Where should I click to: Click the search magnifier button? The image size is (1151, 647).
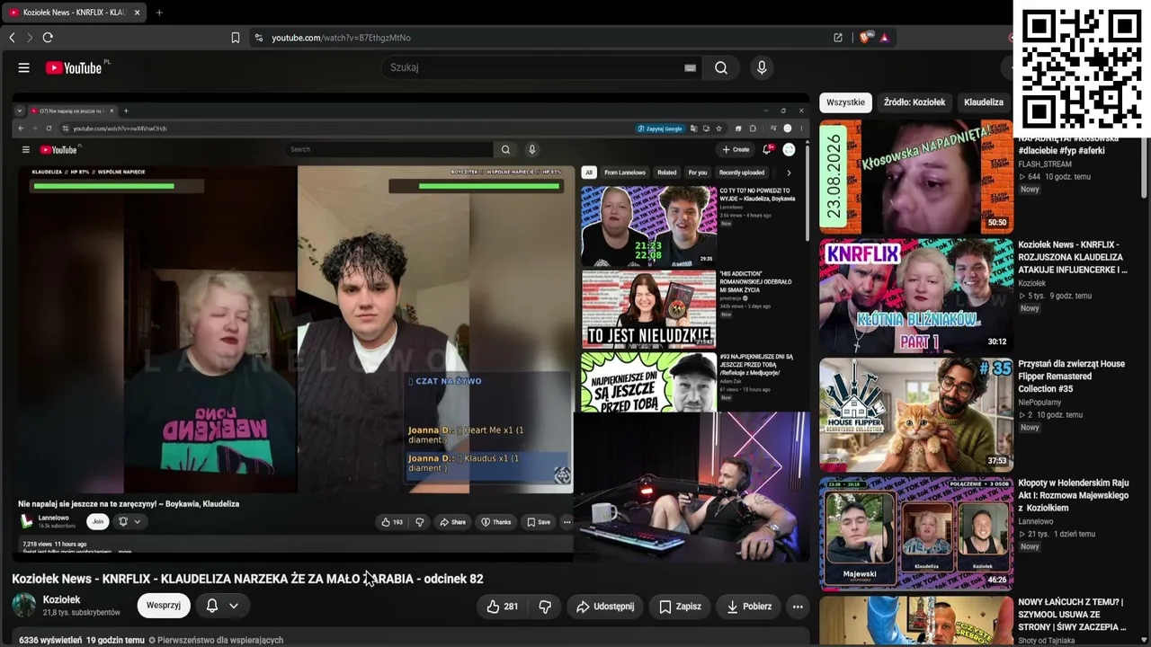click(721, 67)
